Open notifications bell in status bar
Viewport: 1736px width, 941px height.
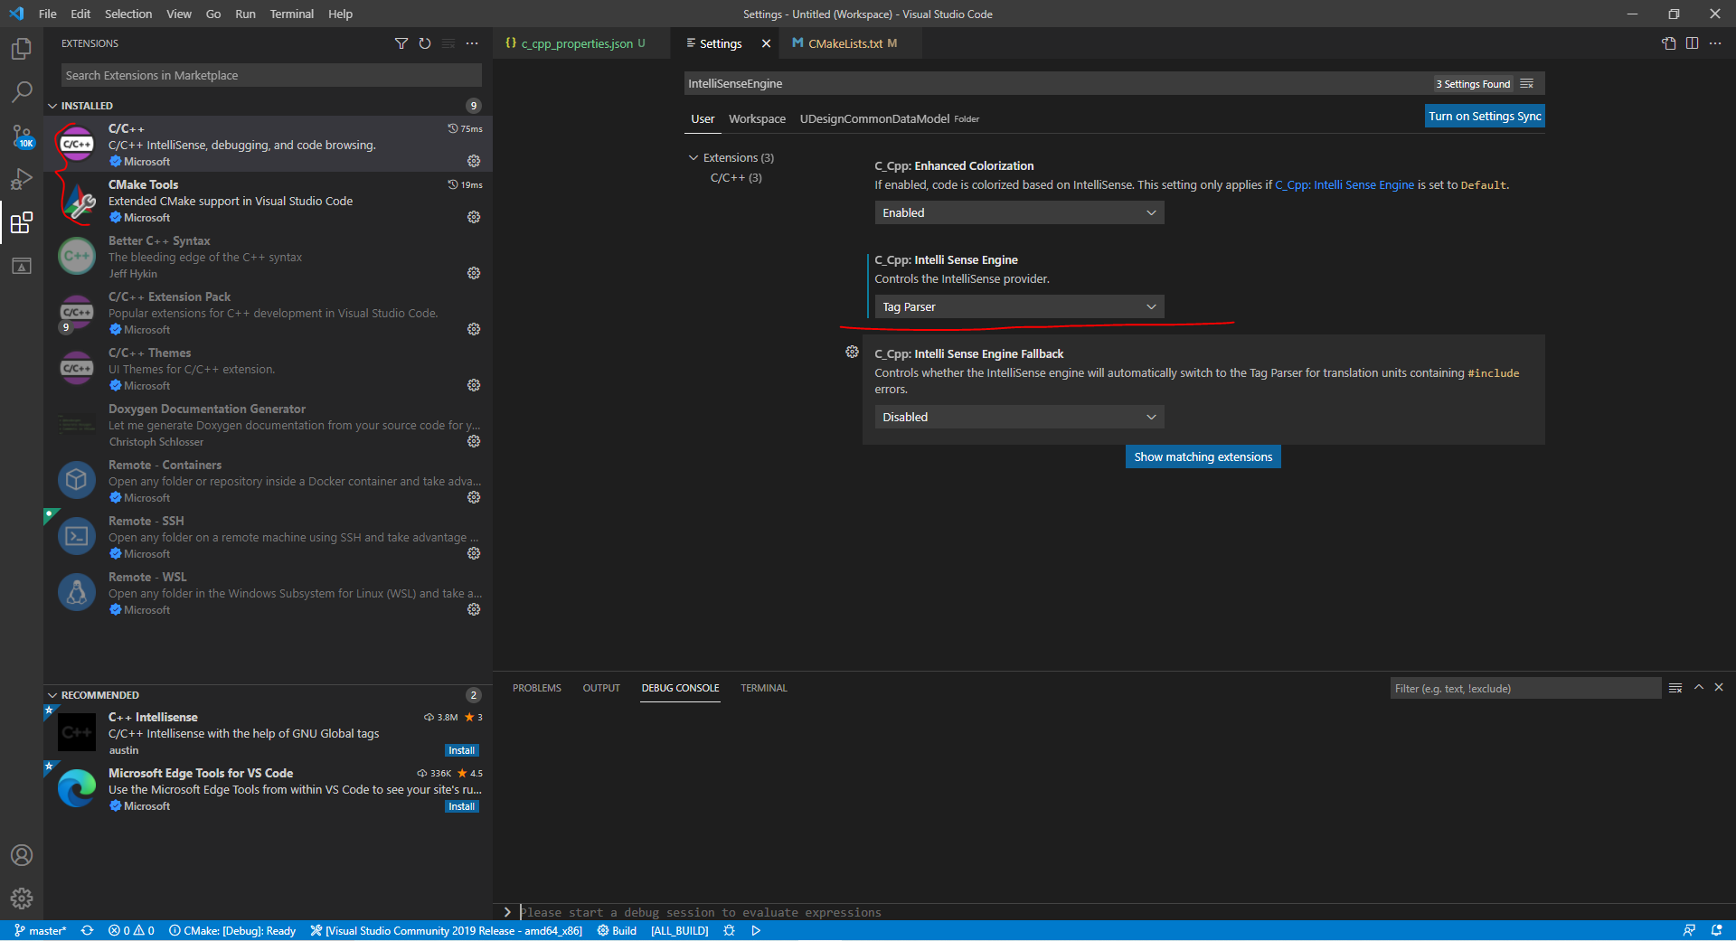point(1716,931)
